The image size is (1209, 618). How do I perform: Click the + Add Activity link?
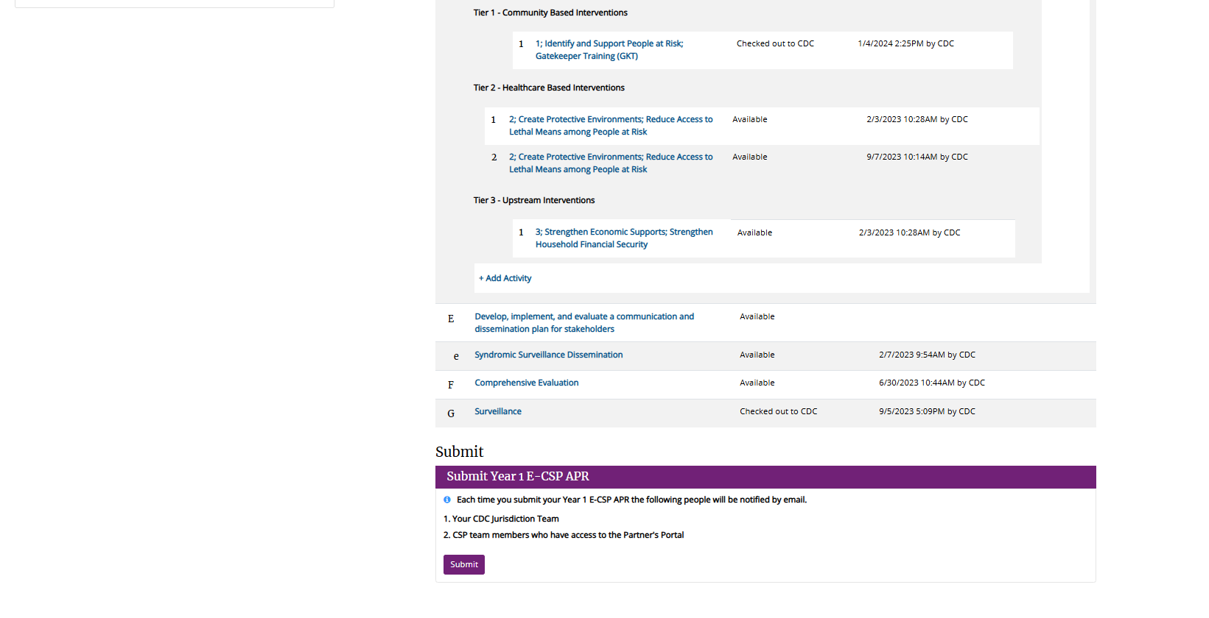pos(505,278)
